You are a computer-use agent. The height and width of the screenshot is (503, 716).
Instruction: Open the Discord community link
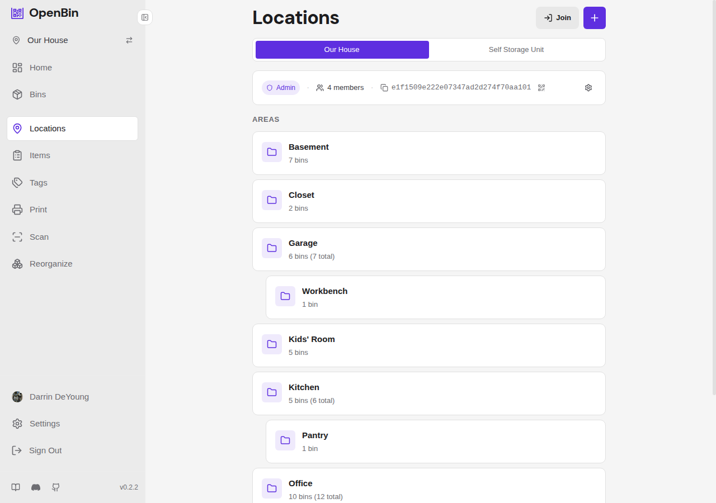(x=35, y=487)
